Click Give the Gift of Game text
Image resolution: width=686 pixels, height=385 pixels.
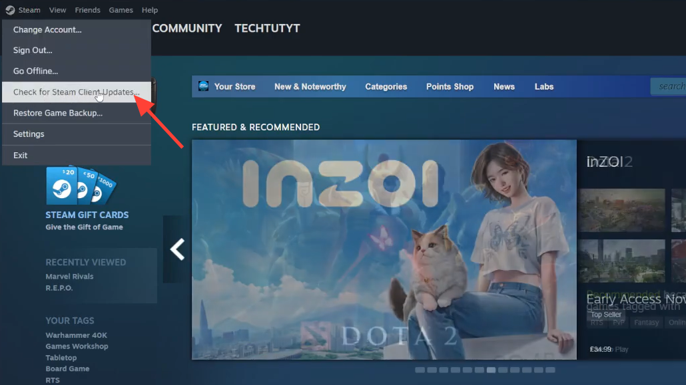[x=84, y=227]
